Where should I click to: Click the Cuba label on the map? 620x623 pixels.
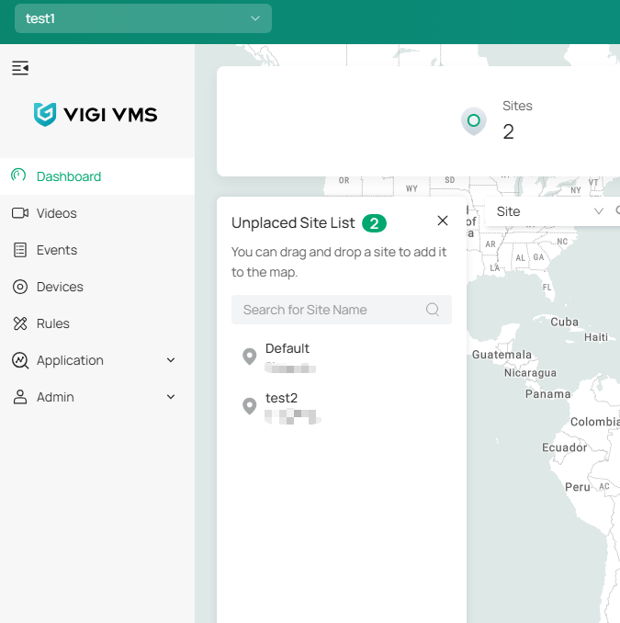pos(564,322)
